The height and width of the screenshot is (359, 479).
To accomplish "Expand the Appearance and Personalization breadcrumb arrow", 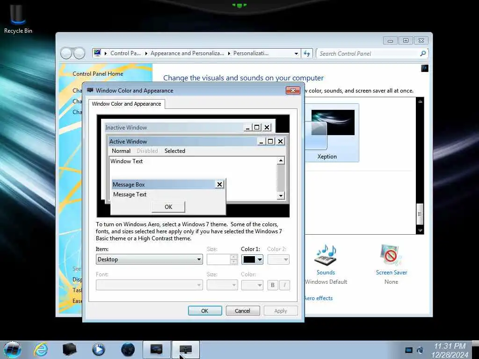I will (x=229, y=53).
